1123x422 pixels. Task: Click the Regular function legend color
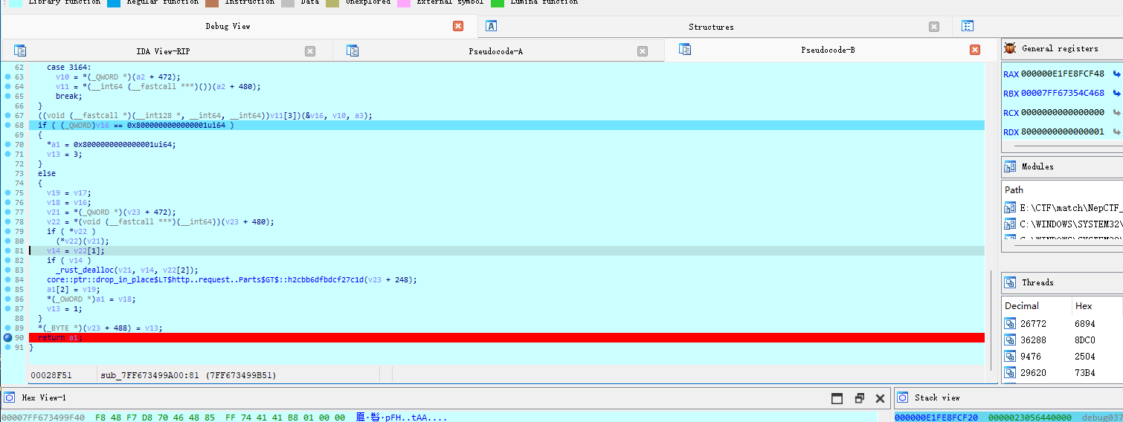pos(113,3)
